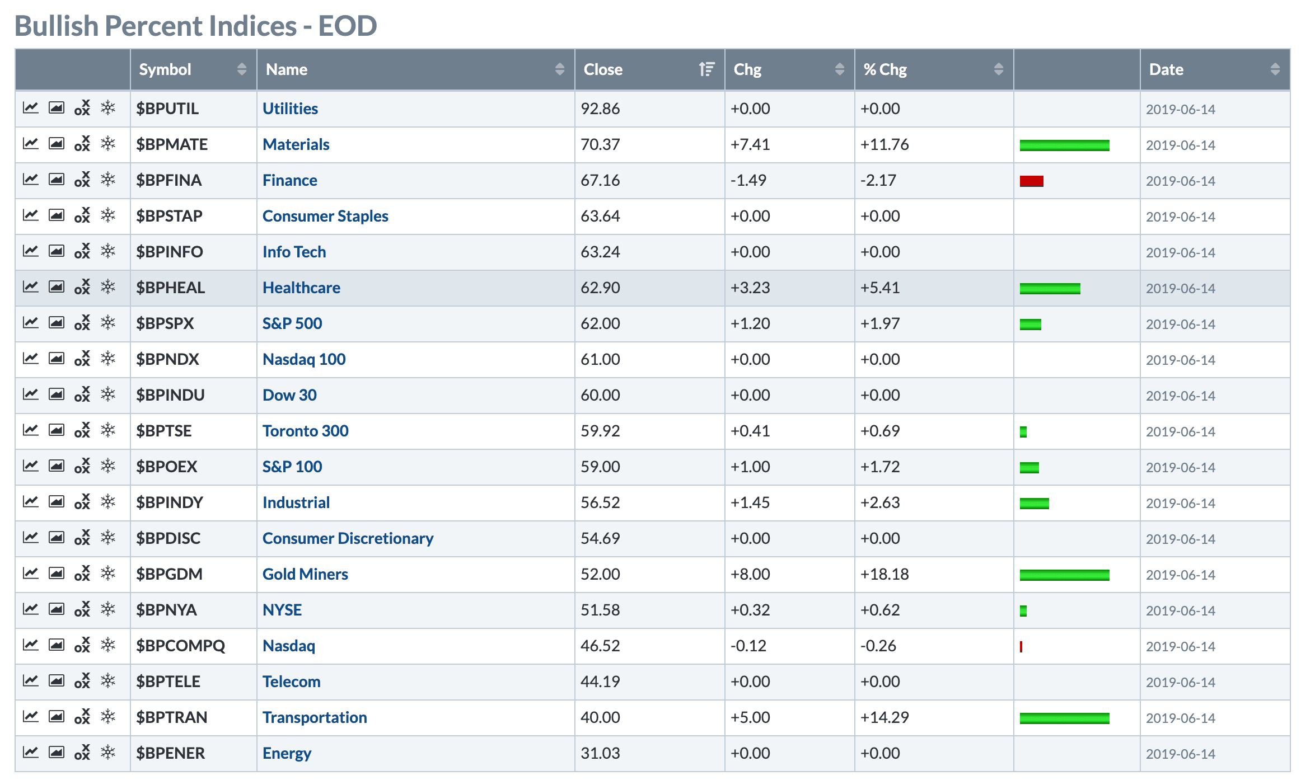The image size is (1301, 780).
Task: Sort by Chg column arrows
Action: (x=839, y=69)
